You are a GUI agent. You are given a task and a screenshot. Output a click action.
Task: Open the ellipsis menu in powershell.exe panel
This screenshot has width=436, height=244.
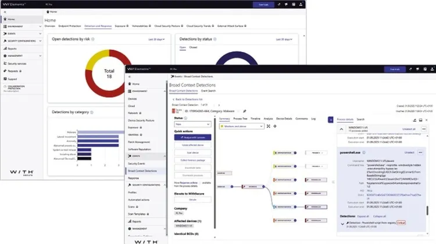tap(420, 152)
